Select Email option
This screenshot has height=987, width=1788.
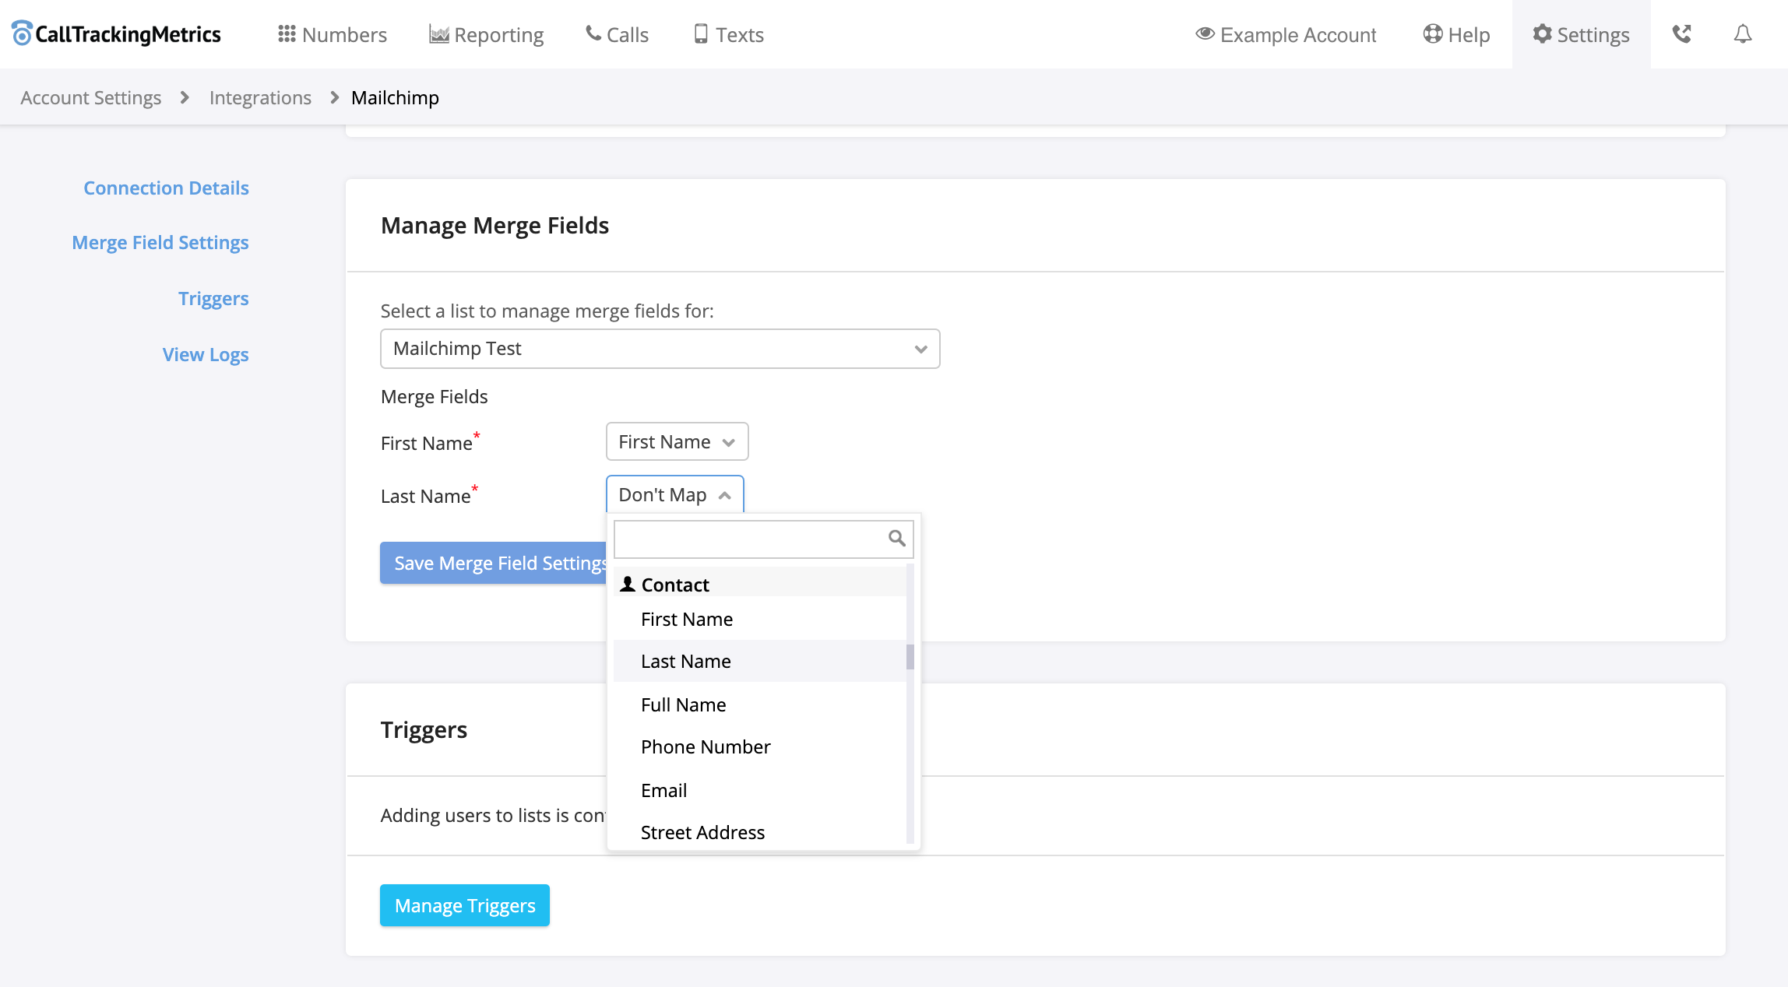(x=760, y=790)
